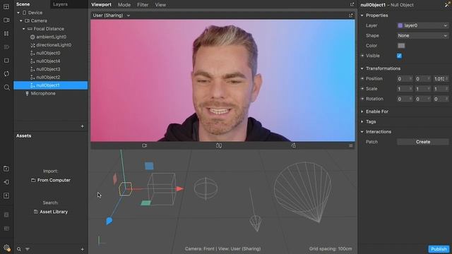Click the camera icon under the video preview
Image resolution: width=452 pixels, height=254 pixels.
coord(144,145)
